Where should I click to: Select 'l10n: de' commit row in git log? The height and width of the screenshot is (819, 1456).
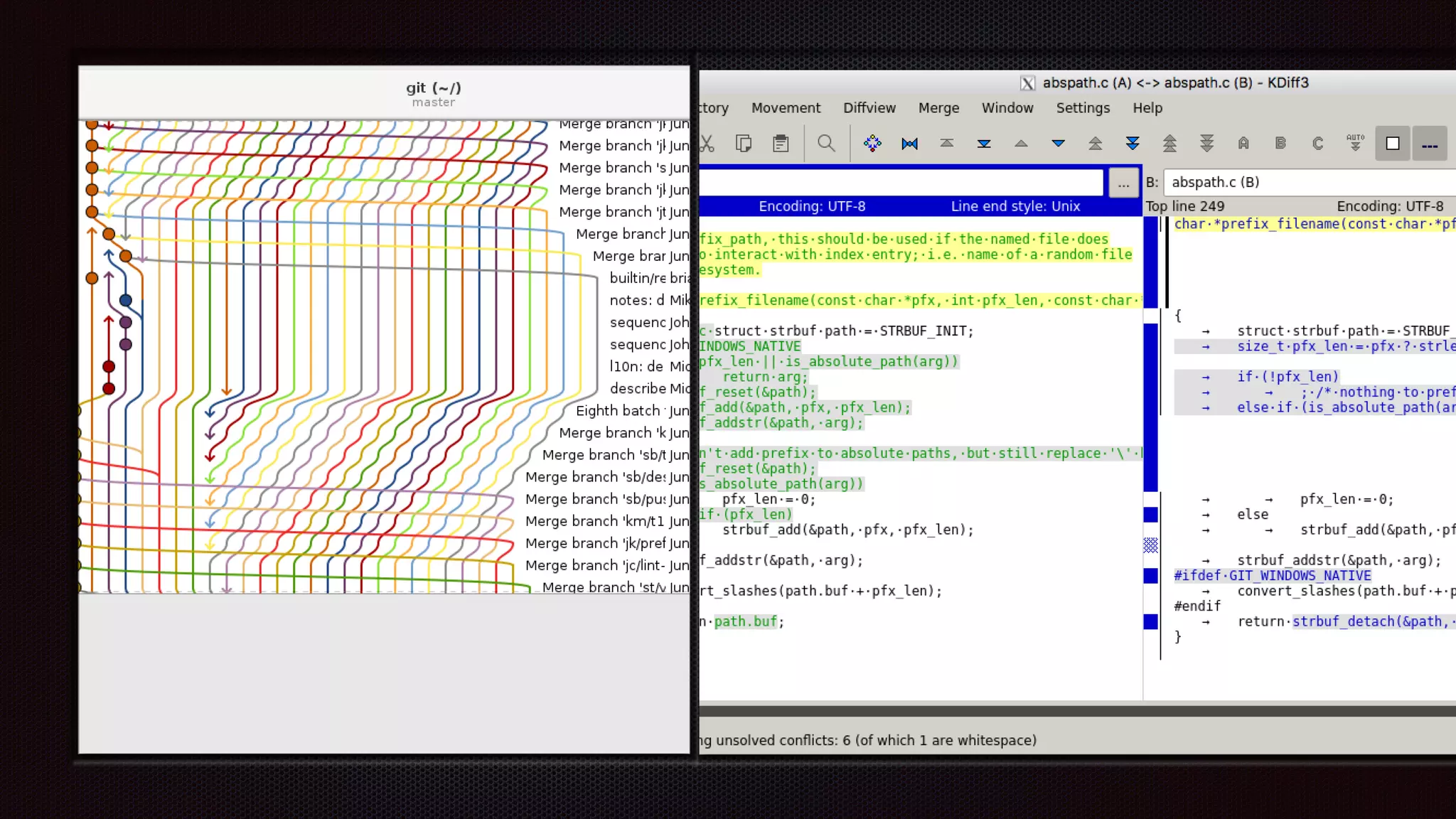[x=636, y=367]
